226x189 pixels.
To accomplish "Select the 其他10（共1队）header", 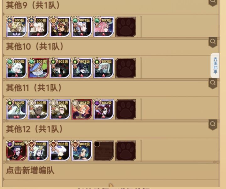I will pos(35,46).
